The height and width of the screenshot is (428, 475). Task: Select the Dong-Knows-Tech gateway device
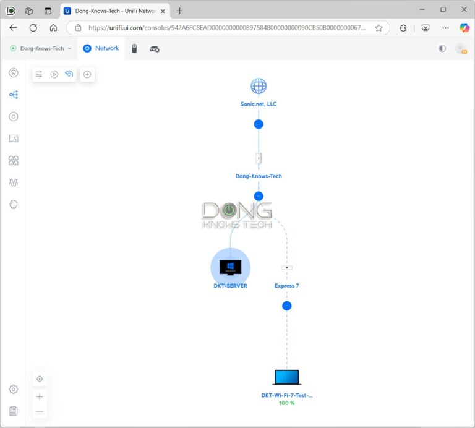259,158
